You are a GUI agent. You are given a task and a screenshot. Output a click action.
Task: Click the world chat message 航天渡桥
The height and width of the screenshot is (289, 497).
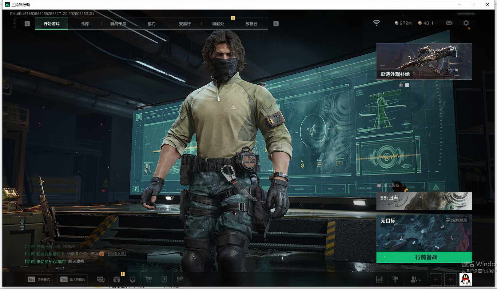[x=76, y=261]
